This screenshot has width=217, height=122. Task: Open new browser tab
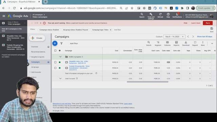[45, 2]
